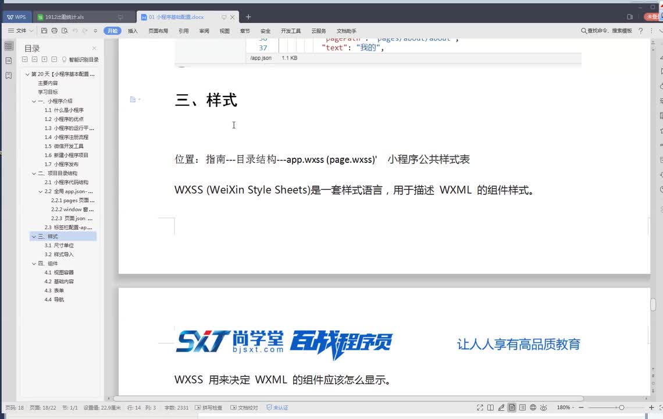Go to 1.1 什么是小程序 heading
The image size is (663, 419).
64,110
